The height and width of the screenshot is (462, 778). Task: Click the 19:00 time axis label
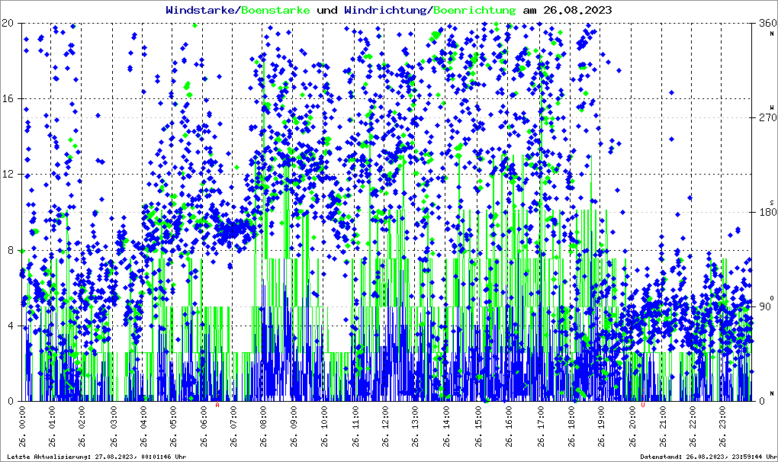pyautogui.click(x=602, y=426)
